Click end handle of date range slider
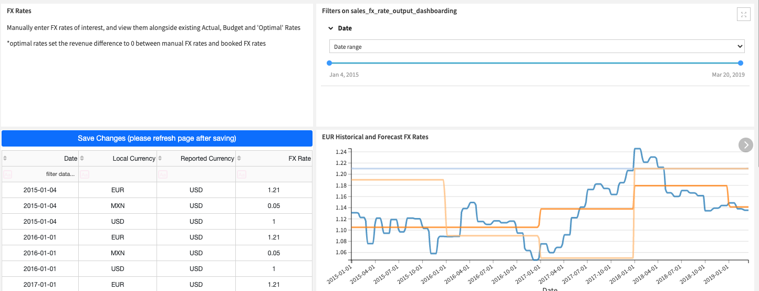The height and width of the screenshot is (291, 759). [x=741, y=63]
